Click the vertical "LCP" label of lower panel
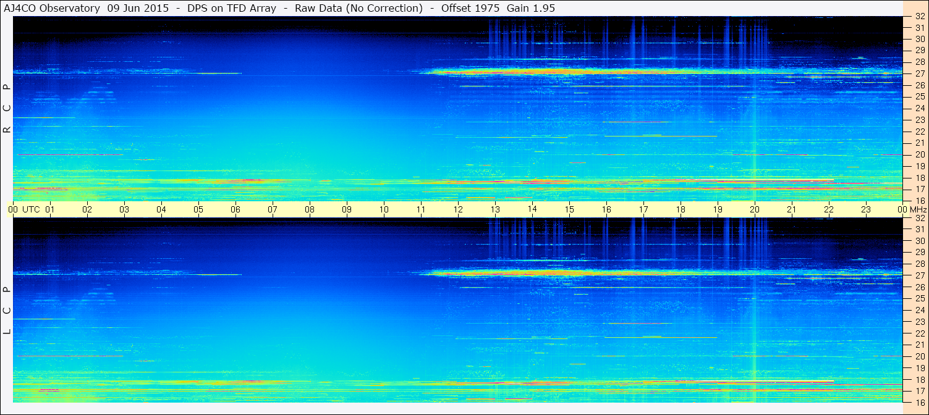The width and height of the screenshot is (929, 415). tap(7, 311)
